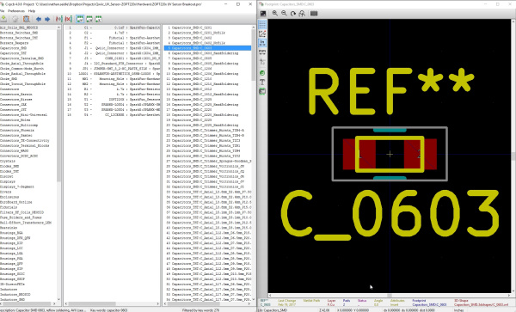Click zoom in on footprint viewer toolbar
This screenshot has height=312, width=516.
coord(275,14)
